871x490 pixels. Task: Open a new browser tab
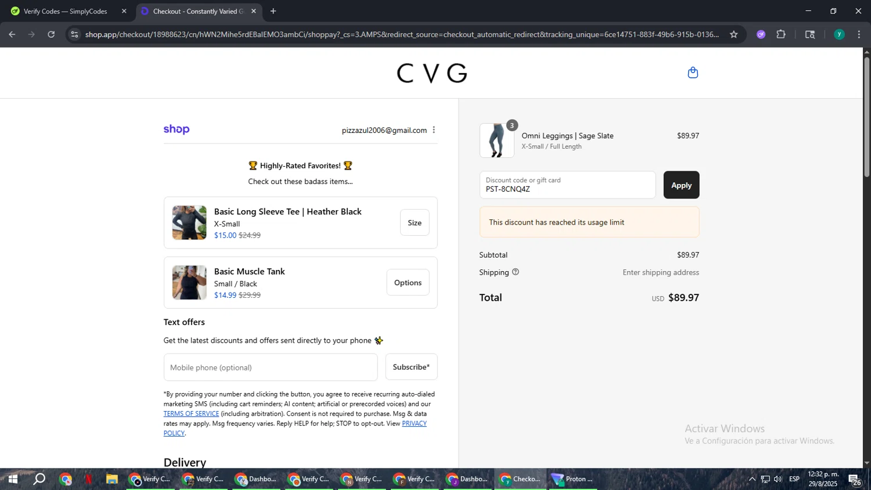point(273,11)
